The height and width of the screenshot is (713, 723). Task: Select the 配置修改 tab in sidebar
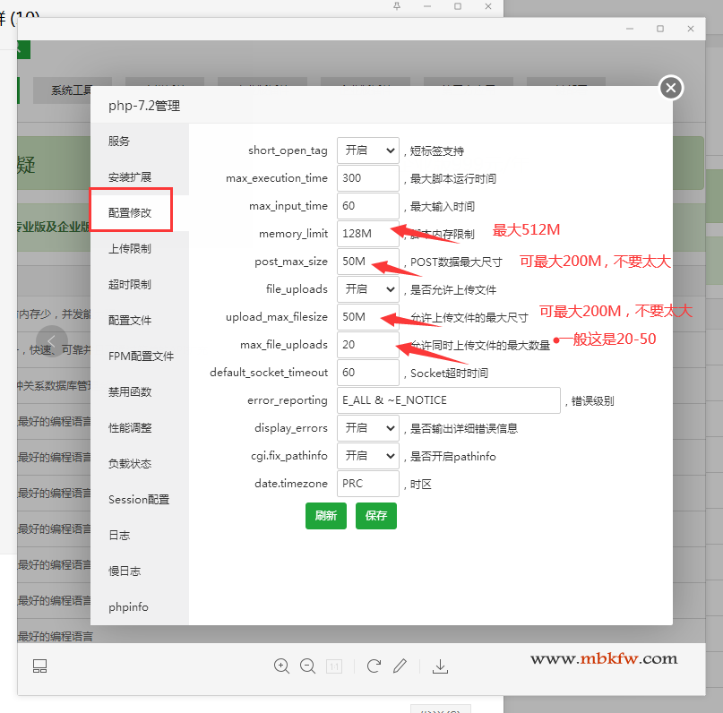[x=131, y=213]
